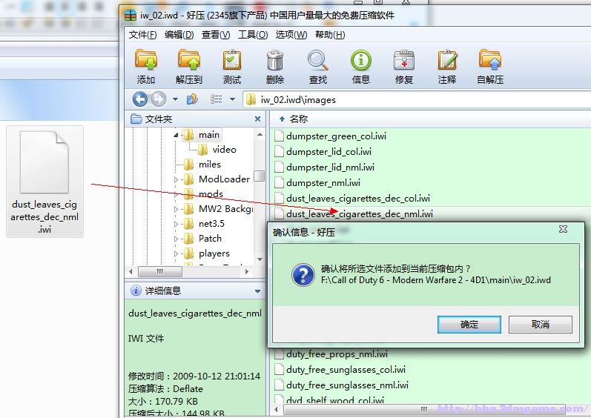Cancel the dialog with 取消
591x418 pixels.
coord(541,325)
